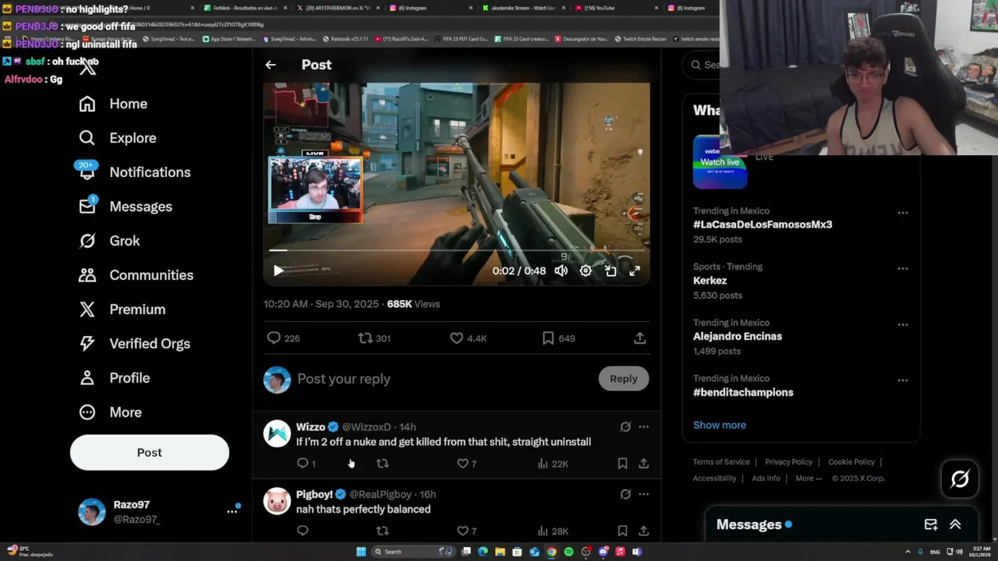Open Messages in the left sidebar
998x561 pixels.
pyautogui.click(x=126, y=206)
